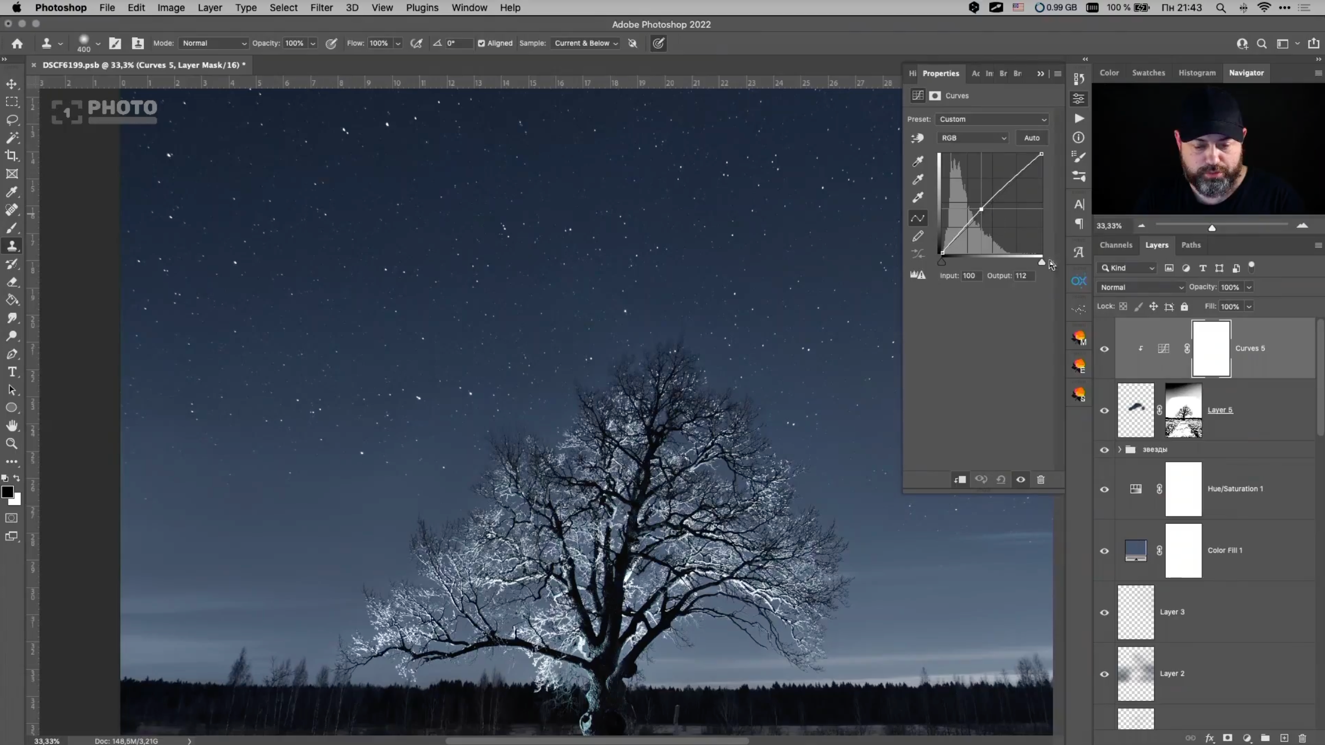Open the Filter menu

(x=321, y=8)
